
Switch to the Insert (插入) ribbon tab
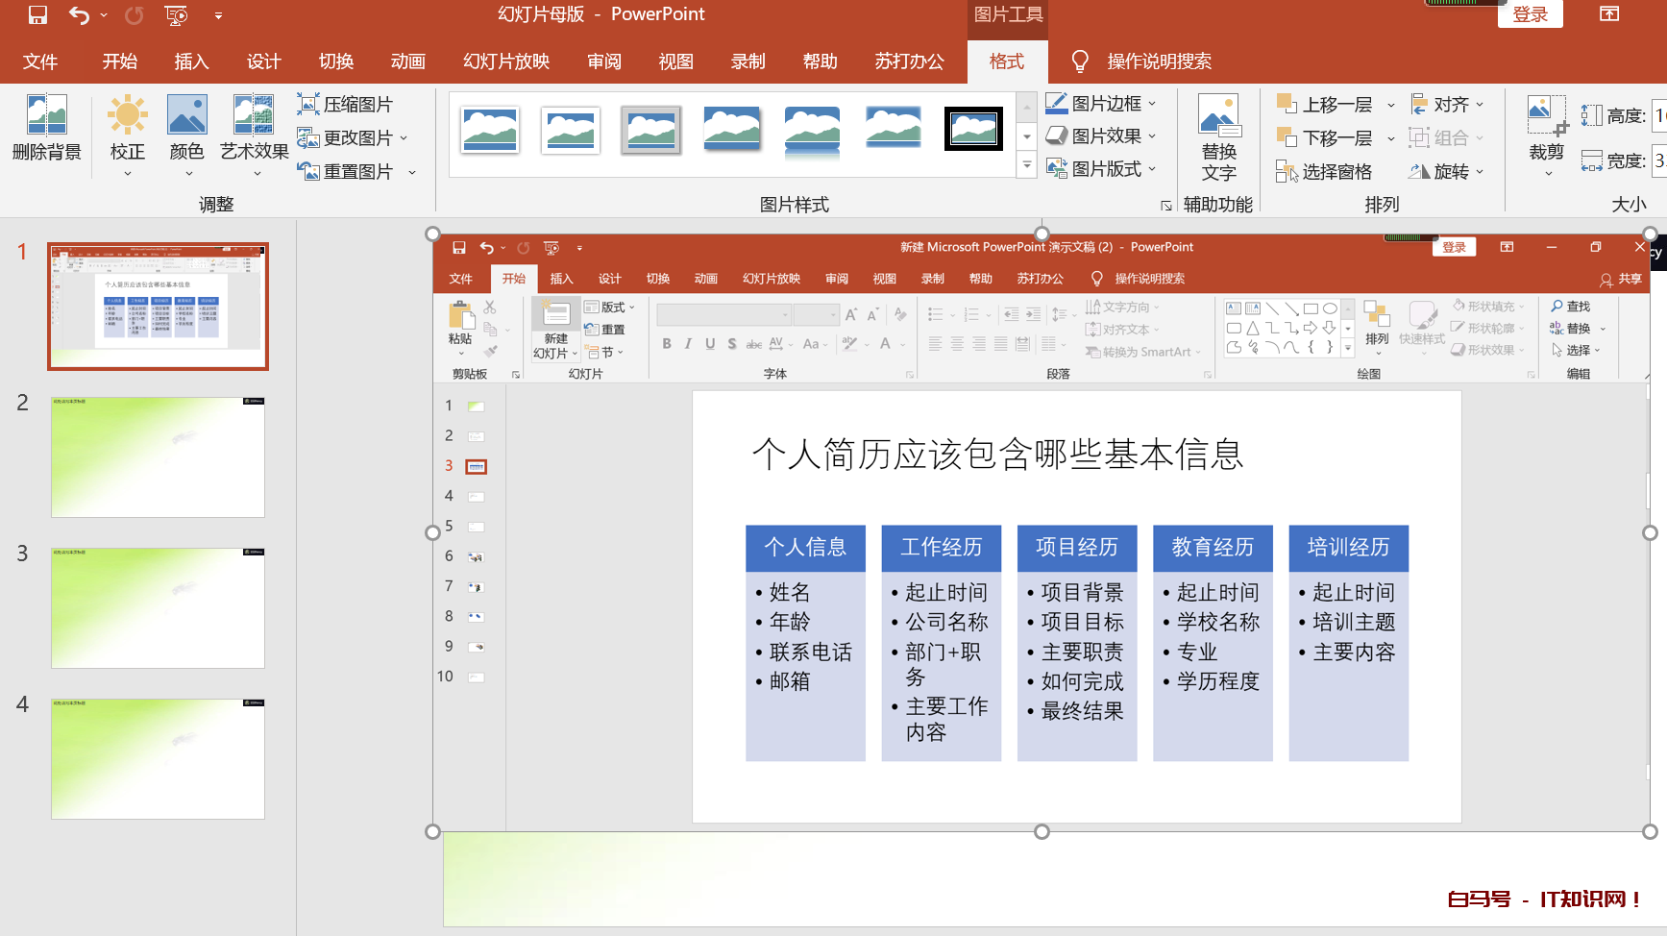coord(191,62)
